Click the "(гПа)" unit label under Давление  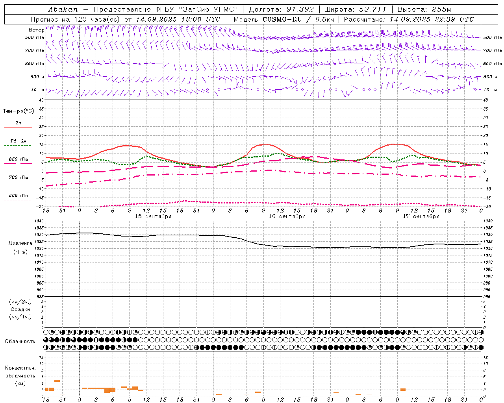pos(20,252)
